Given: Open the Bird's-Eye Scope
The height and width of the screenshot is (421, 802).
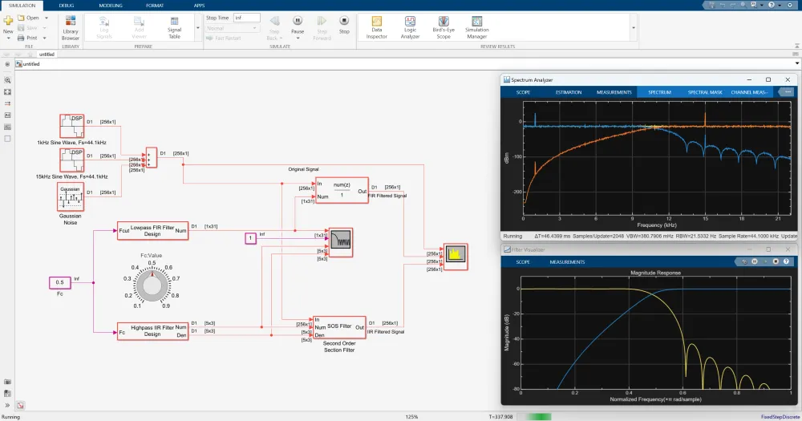Looking at the screenshot, I should pos(444,27).
